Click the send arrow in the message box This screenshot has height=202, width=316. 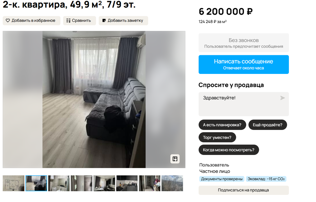283,98
